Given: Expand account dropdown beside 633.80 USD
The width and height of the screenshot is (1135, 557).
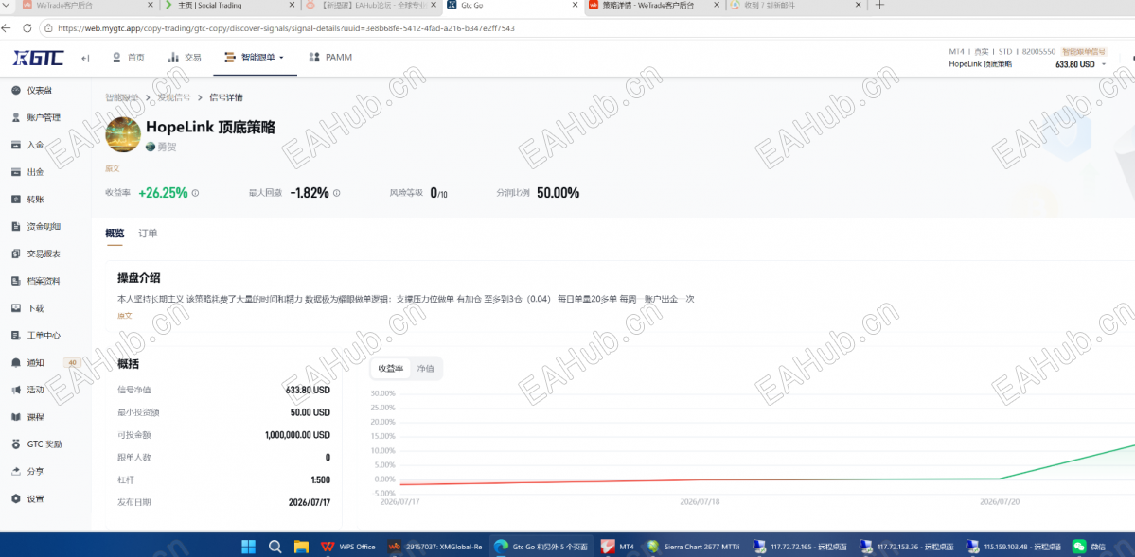Looking at the screenshot, I should 1105,64.
